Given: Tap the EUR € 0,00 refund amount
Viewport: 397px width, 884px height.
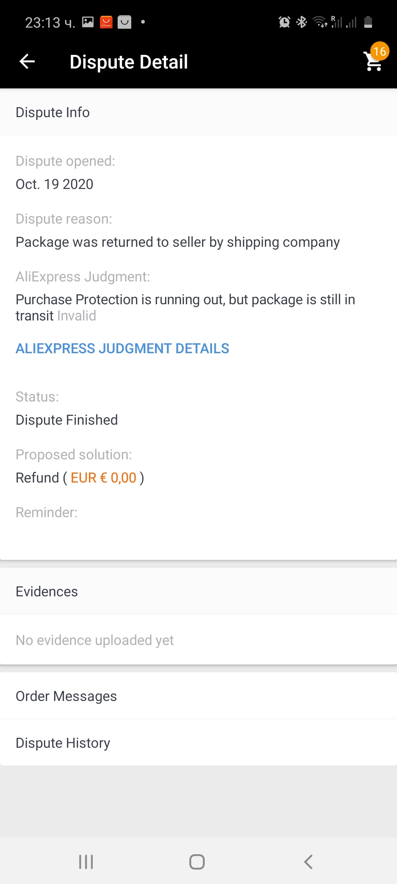Looking at the screenshot, I should coord(103,478).
